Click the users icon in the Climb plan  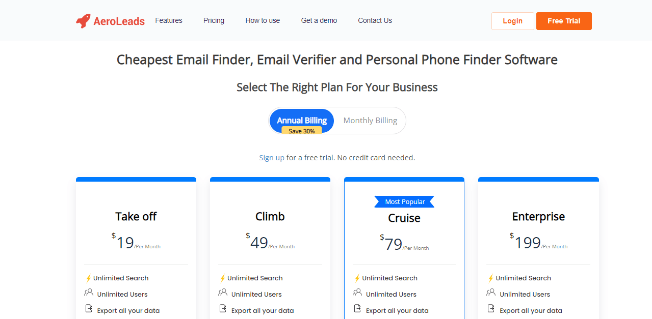[x=223, y=293]
